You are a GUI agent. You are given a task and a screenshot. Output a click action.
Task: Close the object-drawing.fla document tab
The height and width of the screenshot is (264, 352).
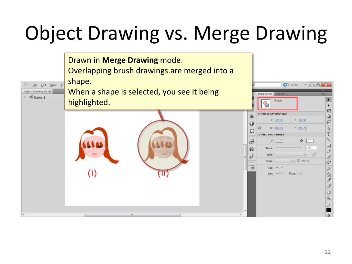[x=50, y=91]
